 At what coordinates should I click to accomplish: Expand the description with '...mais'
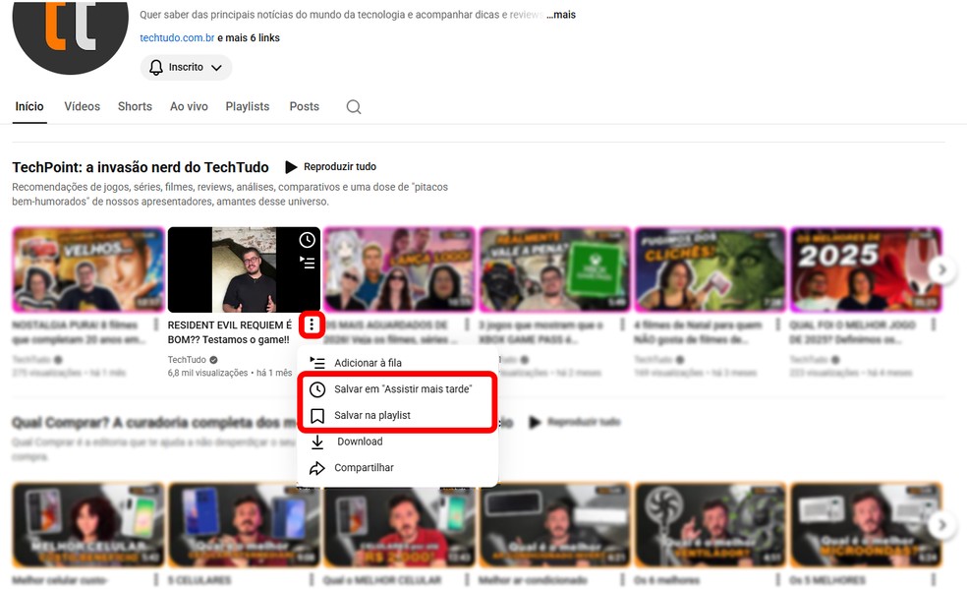[561, 14]
